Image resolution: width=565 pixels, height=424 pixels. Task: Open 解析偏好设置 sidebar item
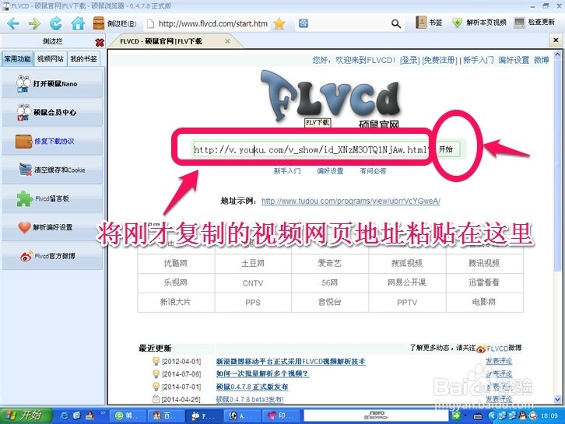52,227
